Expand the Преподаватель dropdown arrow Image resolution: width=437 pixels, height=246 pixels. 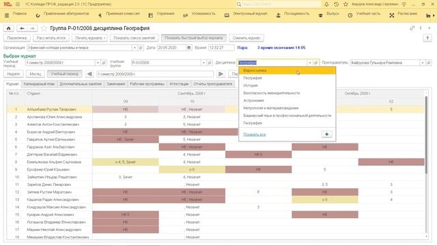click(x=423, y=63)
